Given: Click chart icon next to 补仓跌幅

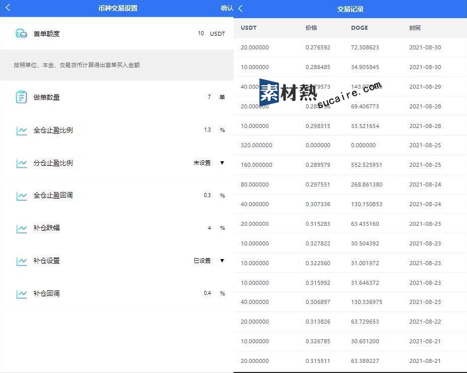Looking at the screenshot, I should (21, 228).
